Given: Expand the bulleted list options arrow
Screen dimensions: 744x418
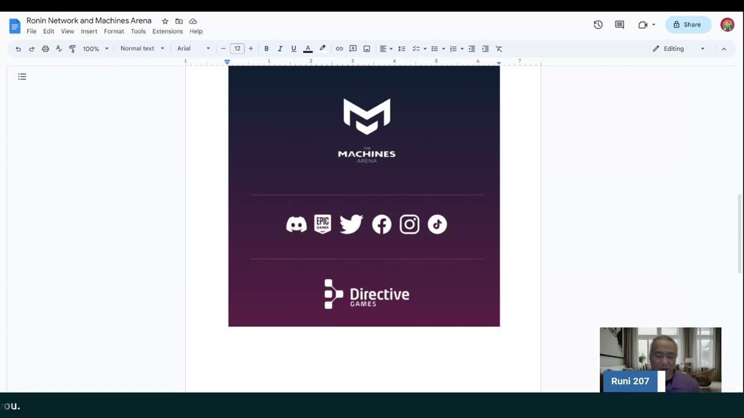Looking at the screenshot, I should coord(443,49).
